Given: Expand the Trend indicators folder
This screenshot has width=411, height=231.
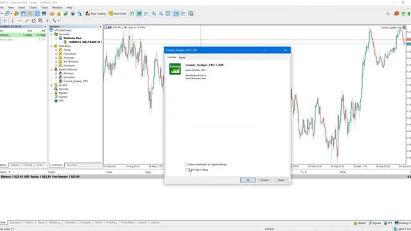Looking at the screenshot, I should click(56, 50).
